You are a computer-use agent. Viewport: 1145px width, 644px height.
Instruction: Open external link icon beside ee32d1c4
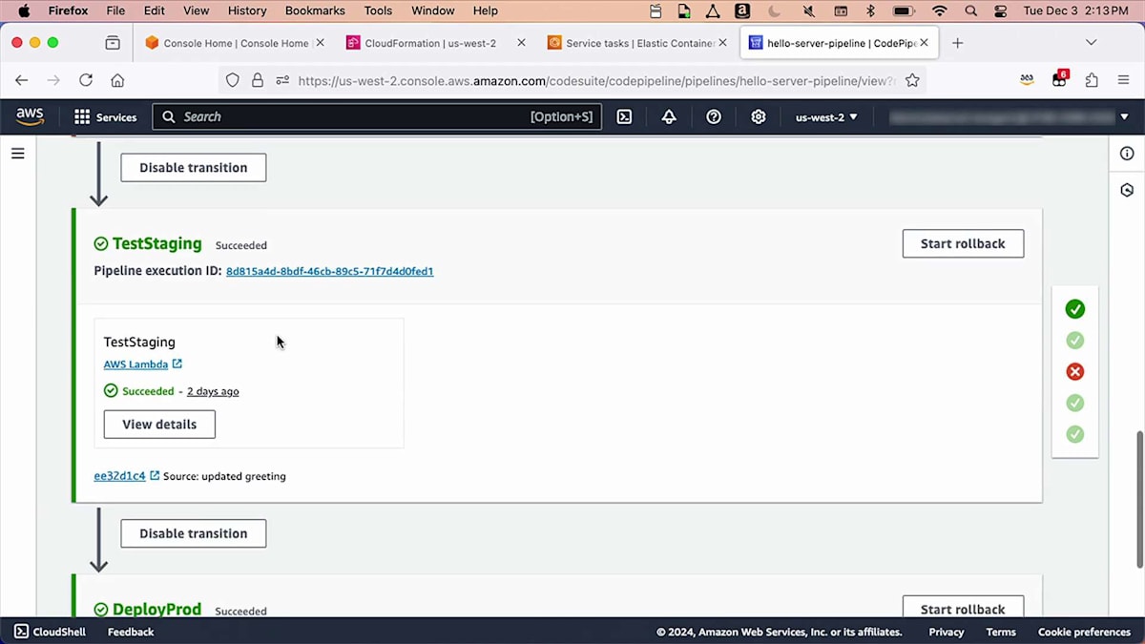pos(155,475)
